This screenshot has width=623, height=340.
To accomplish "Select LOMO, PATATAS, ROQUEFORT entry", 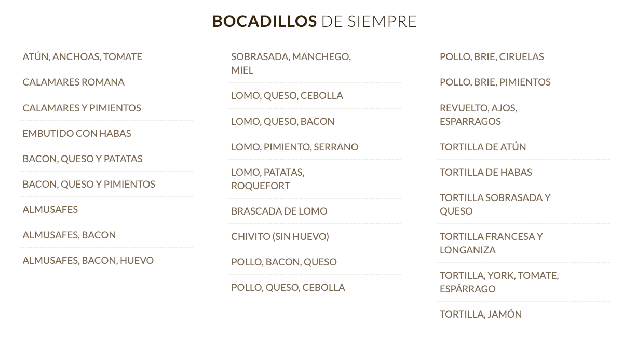I will [267, 179].
